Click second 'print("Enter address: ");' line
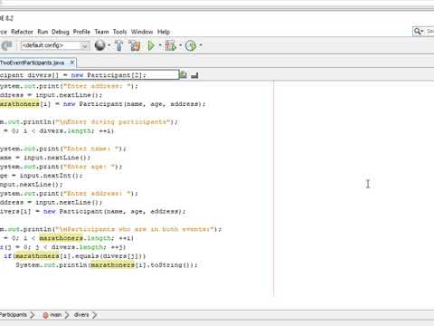 (x=69, y=194)
